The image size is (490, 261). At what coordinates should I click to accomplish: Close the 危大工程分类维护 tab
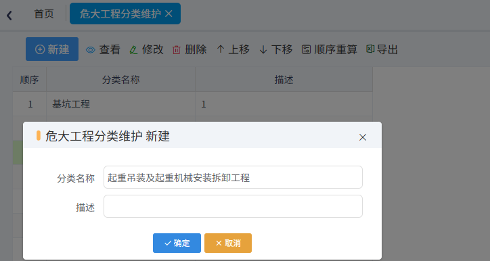pyautogui.click(x=169, y=14)
